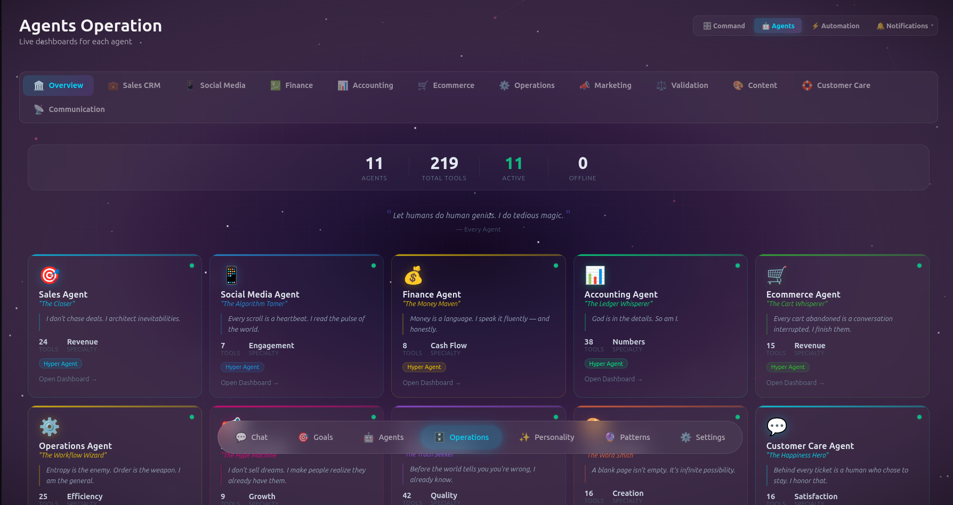The height and width of the screenshot is (505, 953).
Task: Click the Accounting Agent bar chart icon
Action: tap(595, 275)
